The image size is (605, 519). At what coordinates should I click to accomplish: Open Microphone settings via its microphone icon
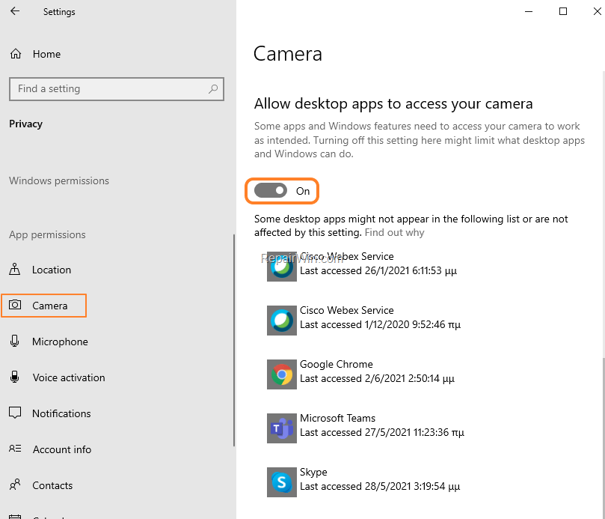coord(16,342)
